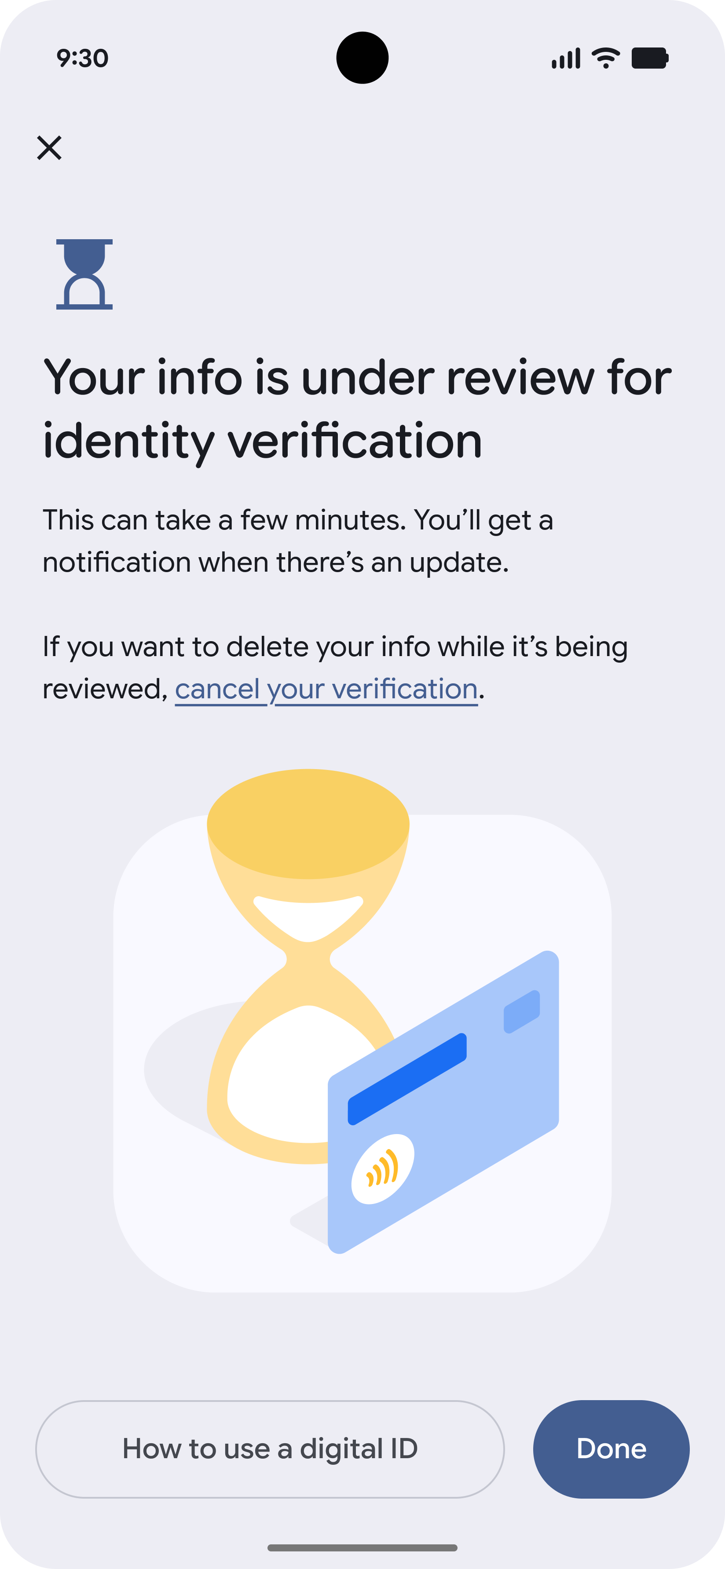Image resolution: width=725 pixels, height=1569 pixels.
Task: Tap the Done button
Action: [611, 1449]
